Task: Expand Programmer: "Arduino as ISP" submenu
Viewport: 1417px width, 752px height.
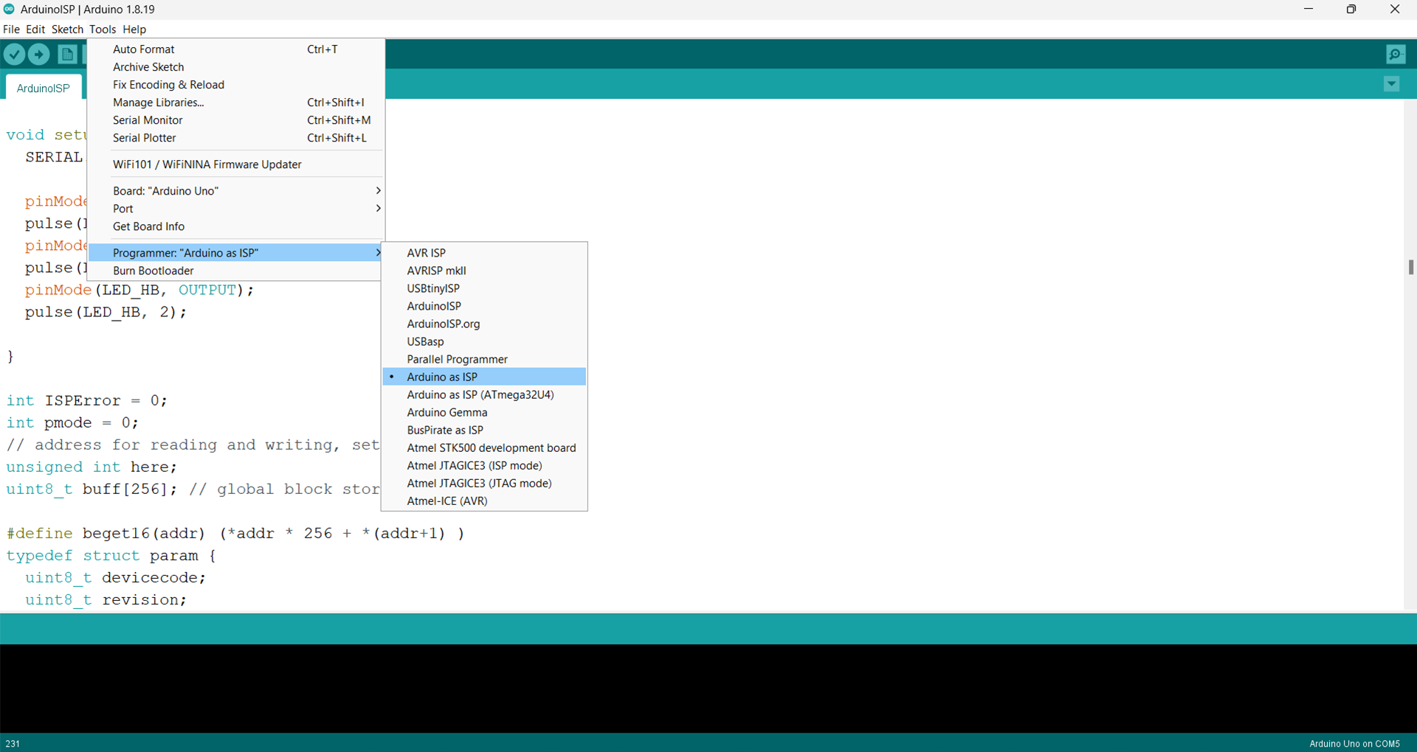Action: pyautogui.click(x=236, y=253)
